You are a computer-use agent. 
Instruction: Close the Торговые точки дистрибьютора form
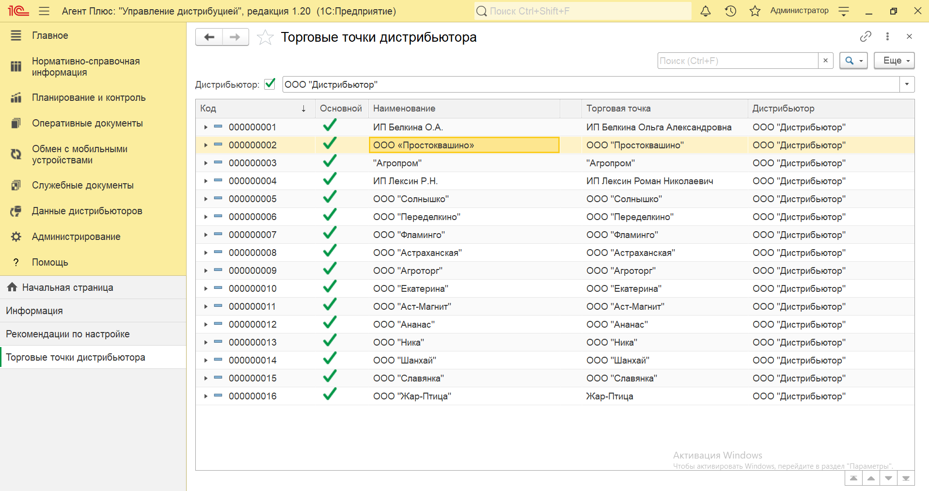tap(909, 36)
